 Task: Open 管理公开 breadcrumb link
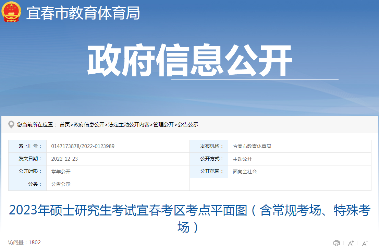pyautogui.click(x=164, y=124)
